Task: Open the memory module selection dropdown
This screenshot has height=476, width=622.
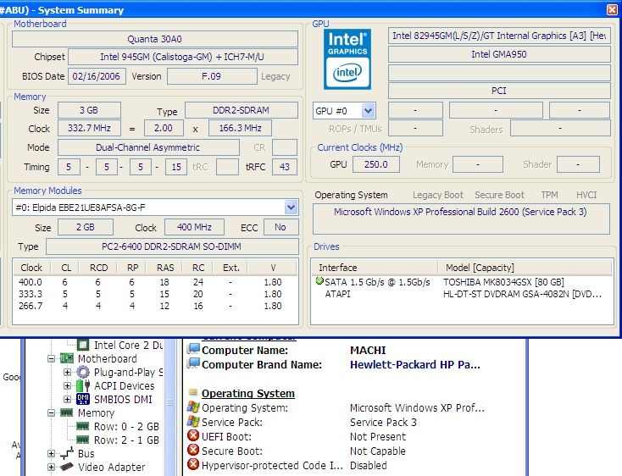Action: pos(291,208)
